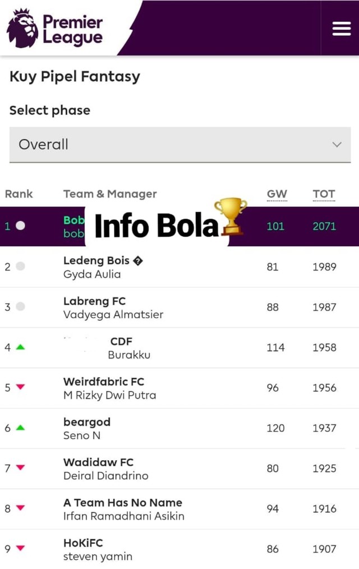Image resolution: width=359 pixels, height=569 pixels.
Task: Click the grey dot beside rank 3
Action: click(x=21, y=306)
